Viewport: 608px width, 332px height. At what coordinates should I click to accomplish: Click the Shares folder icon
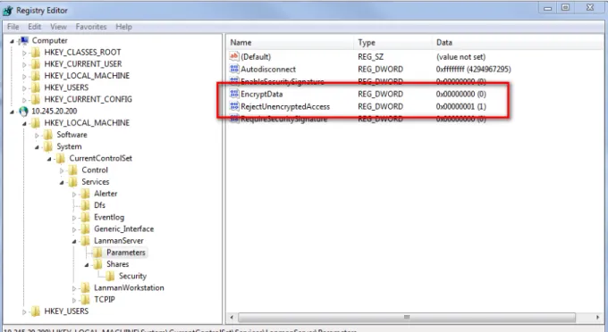tap(97, 264)
